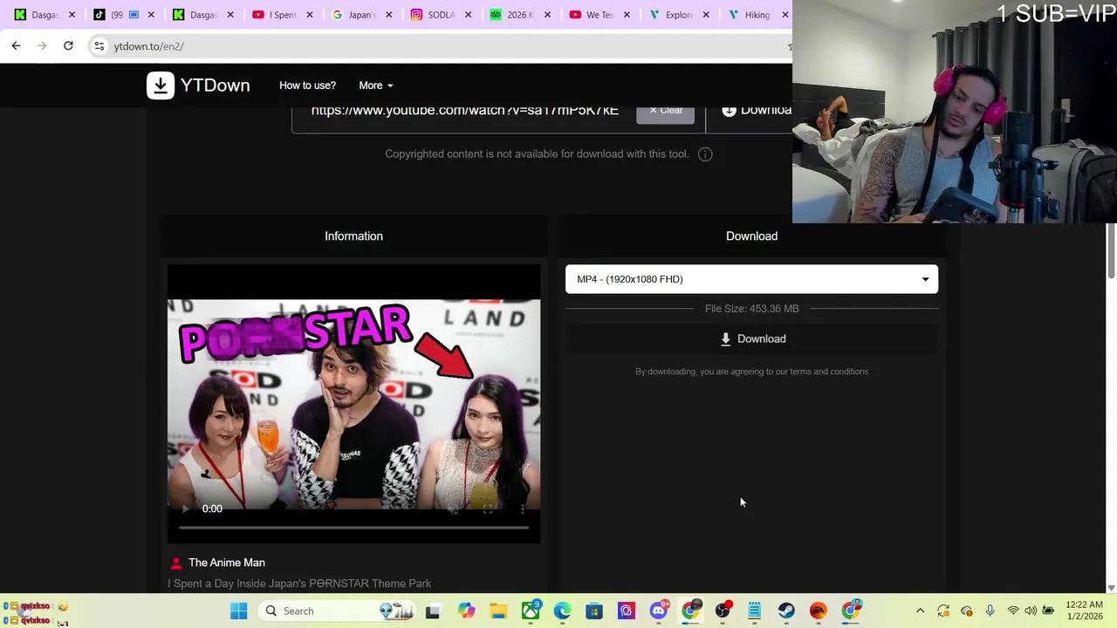Click the Download button under File Size
The width and height of the screenshot is (1117, 628).
click(751, 339)
